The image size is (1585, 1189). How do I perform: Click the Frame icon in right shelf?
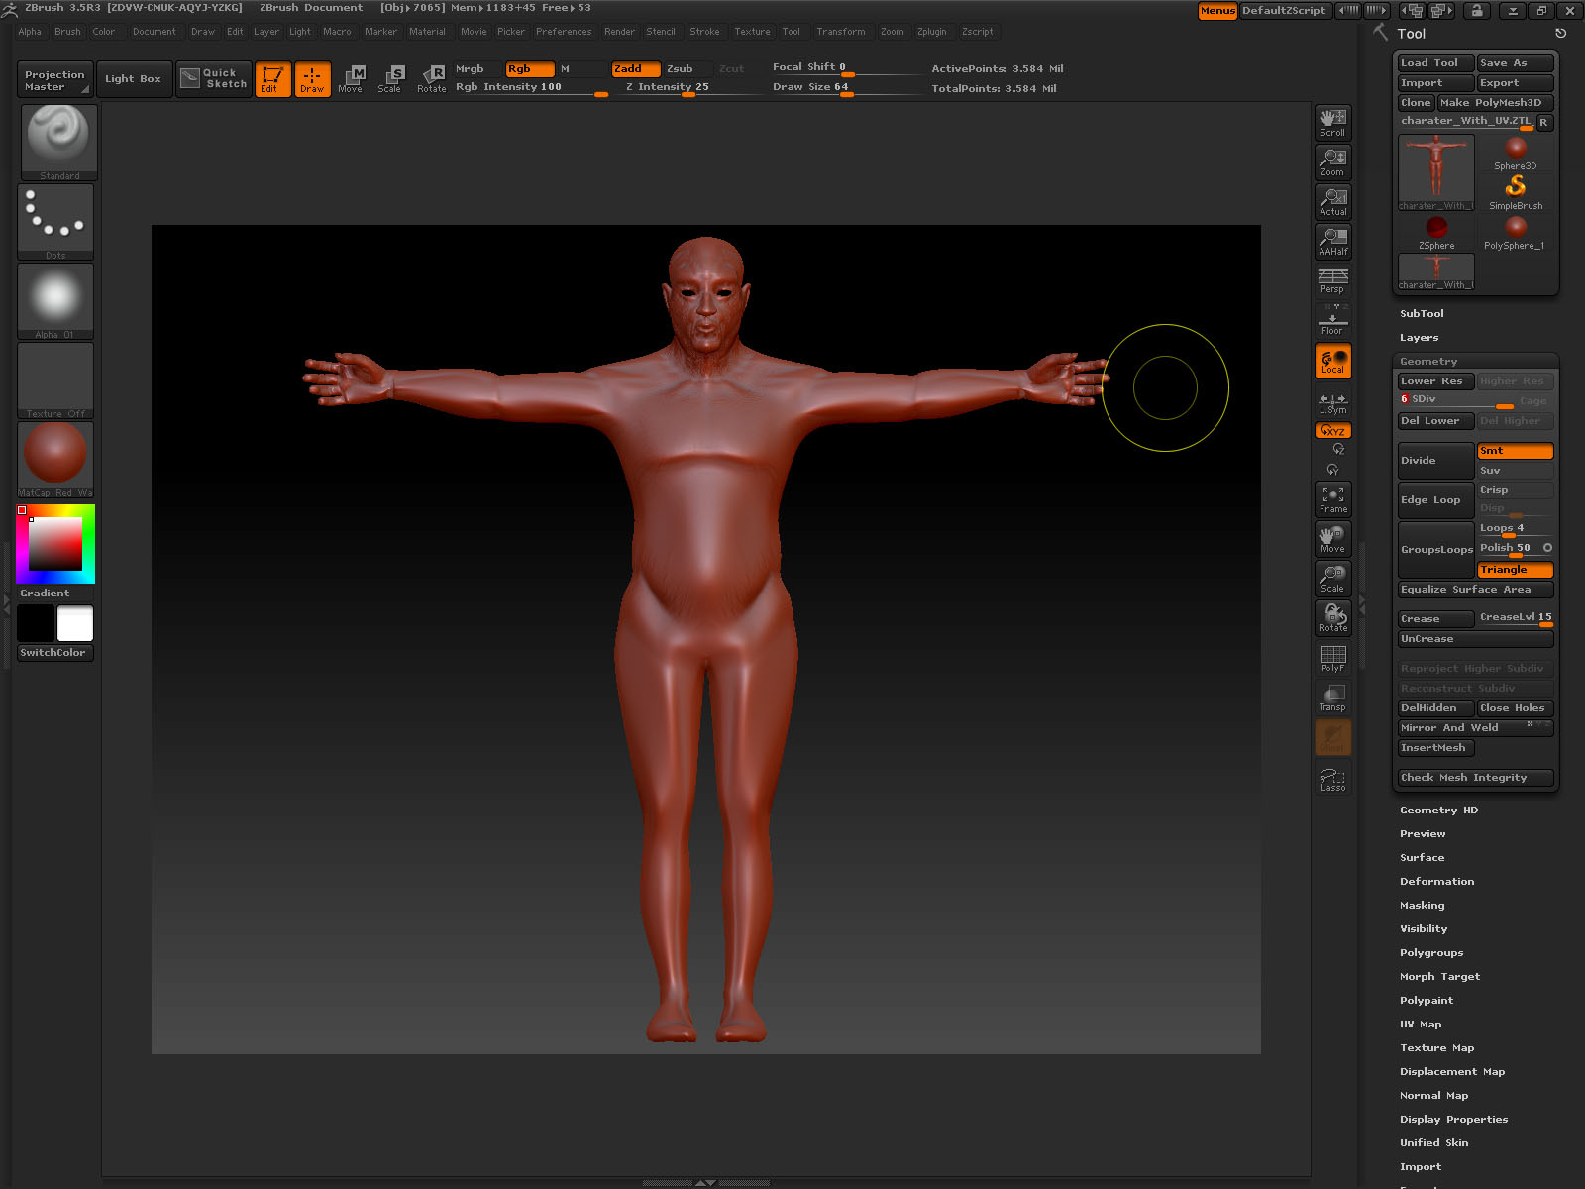point(1333,499)
